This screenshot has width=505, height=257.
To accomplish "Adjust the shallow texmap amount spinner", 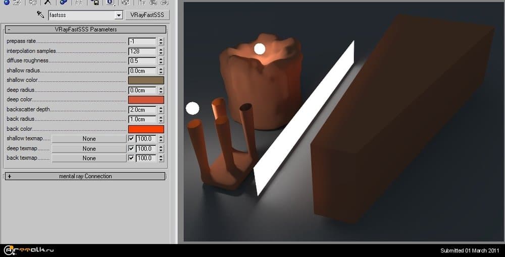I will [x=161, y=139].
